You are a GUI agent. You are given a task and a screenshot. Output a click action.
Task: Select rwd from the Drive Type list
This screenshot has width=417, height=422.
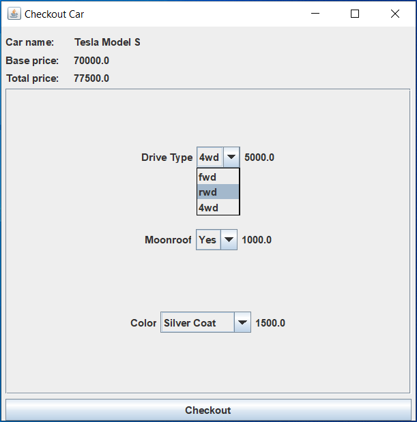[218, 192]
